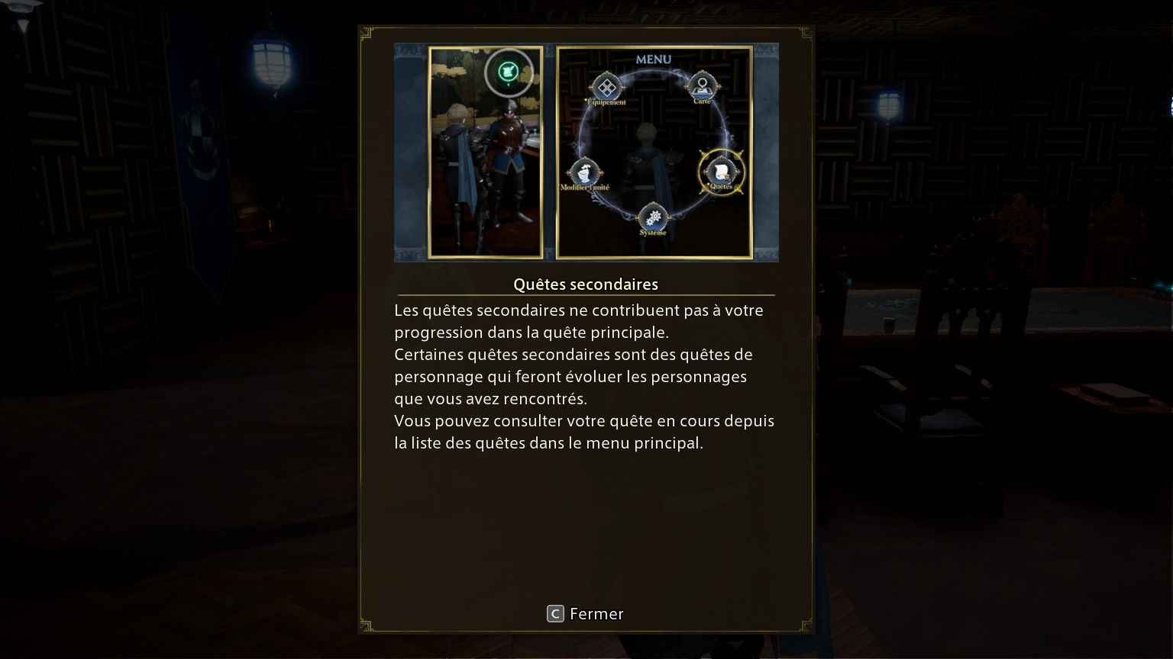The width and height of the screenshot is (1173, 659).
Task: Click the paragraph starting with Vous pouvez consulter
Action: click(584, 432)
